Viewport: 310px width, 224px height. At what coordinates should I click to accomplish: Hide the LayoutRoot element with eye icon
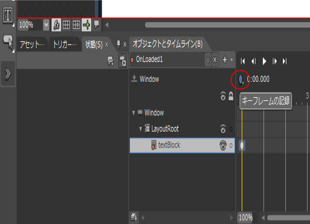(223, 129)
